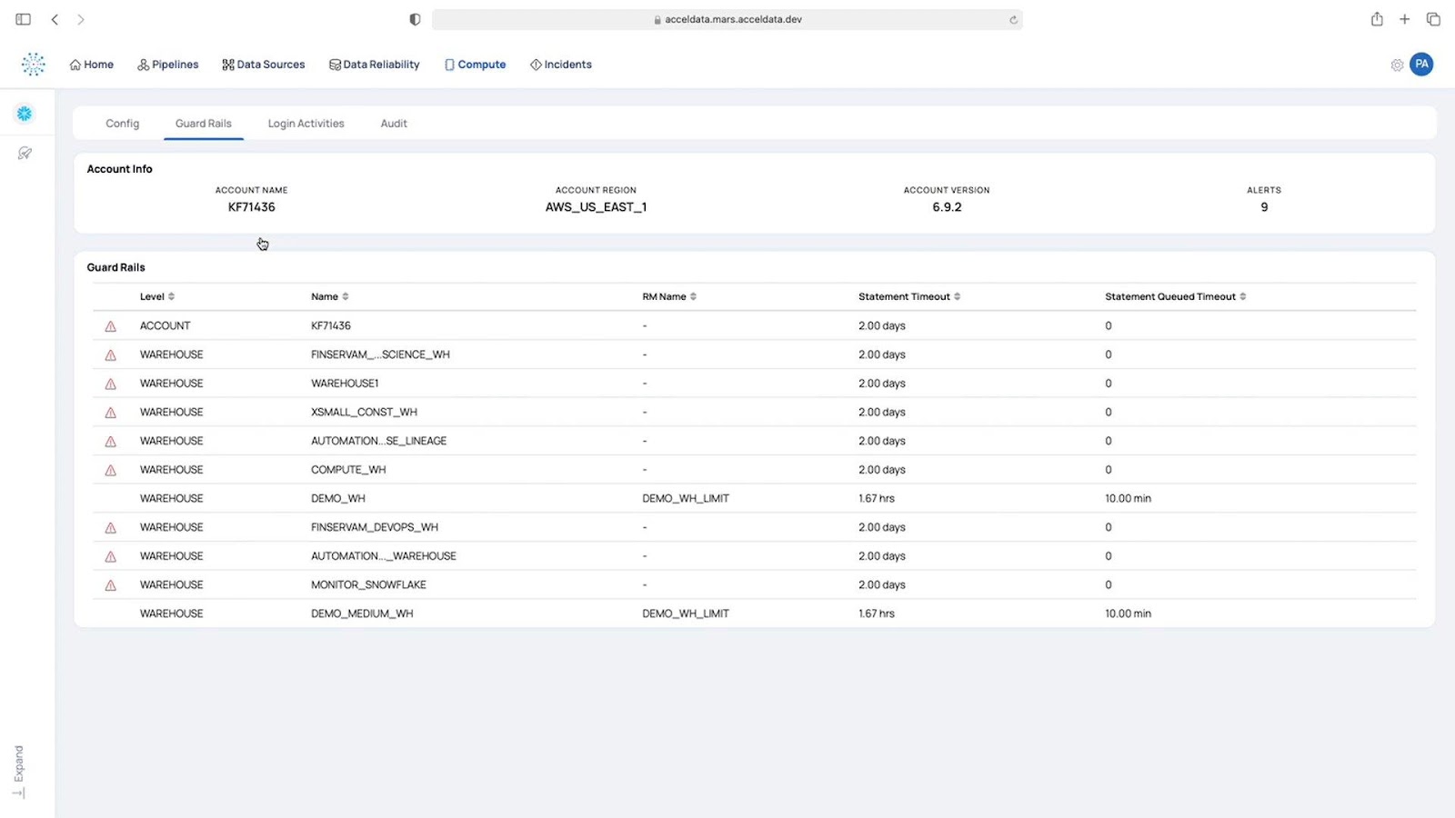Click the AUTOMATION...SE_LINEAGE name cell
This screenshot has width=1455, height=818.
(x=379, y=441)
